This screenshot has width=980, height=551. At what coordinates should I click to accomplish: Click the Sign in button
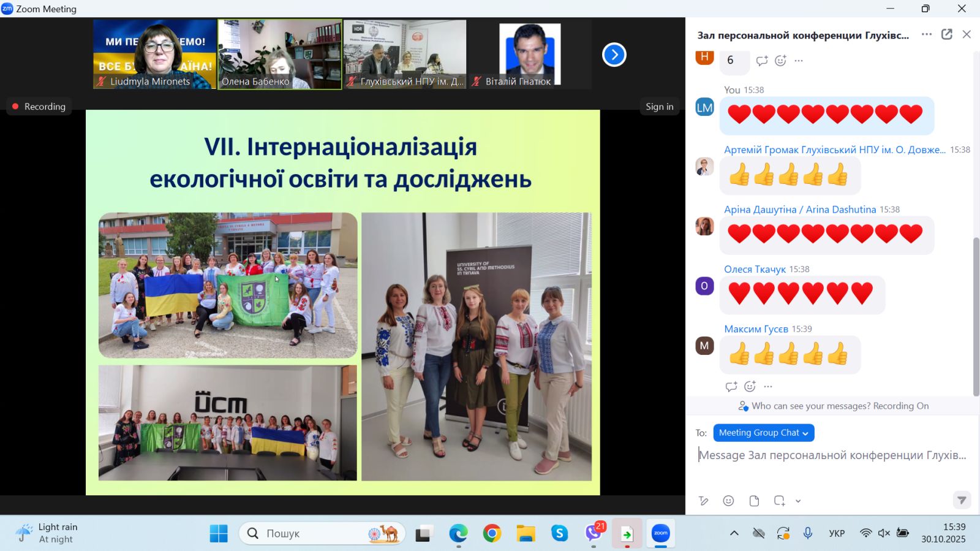659,106
